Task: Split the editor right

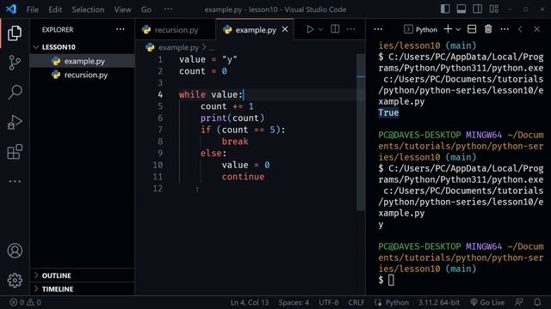Action: tap(335, 29)
